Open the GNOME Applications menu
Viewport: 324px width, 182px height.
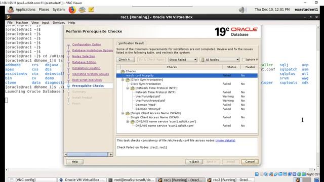25,10
